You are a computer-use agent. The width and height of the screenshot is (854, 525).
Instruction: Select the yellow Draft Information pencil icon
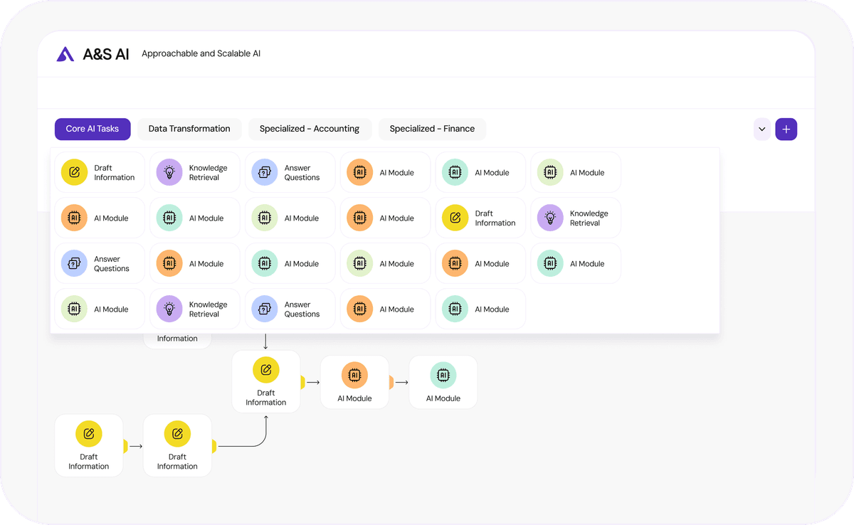73,171
